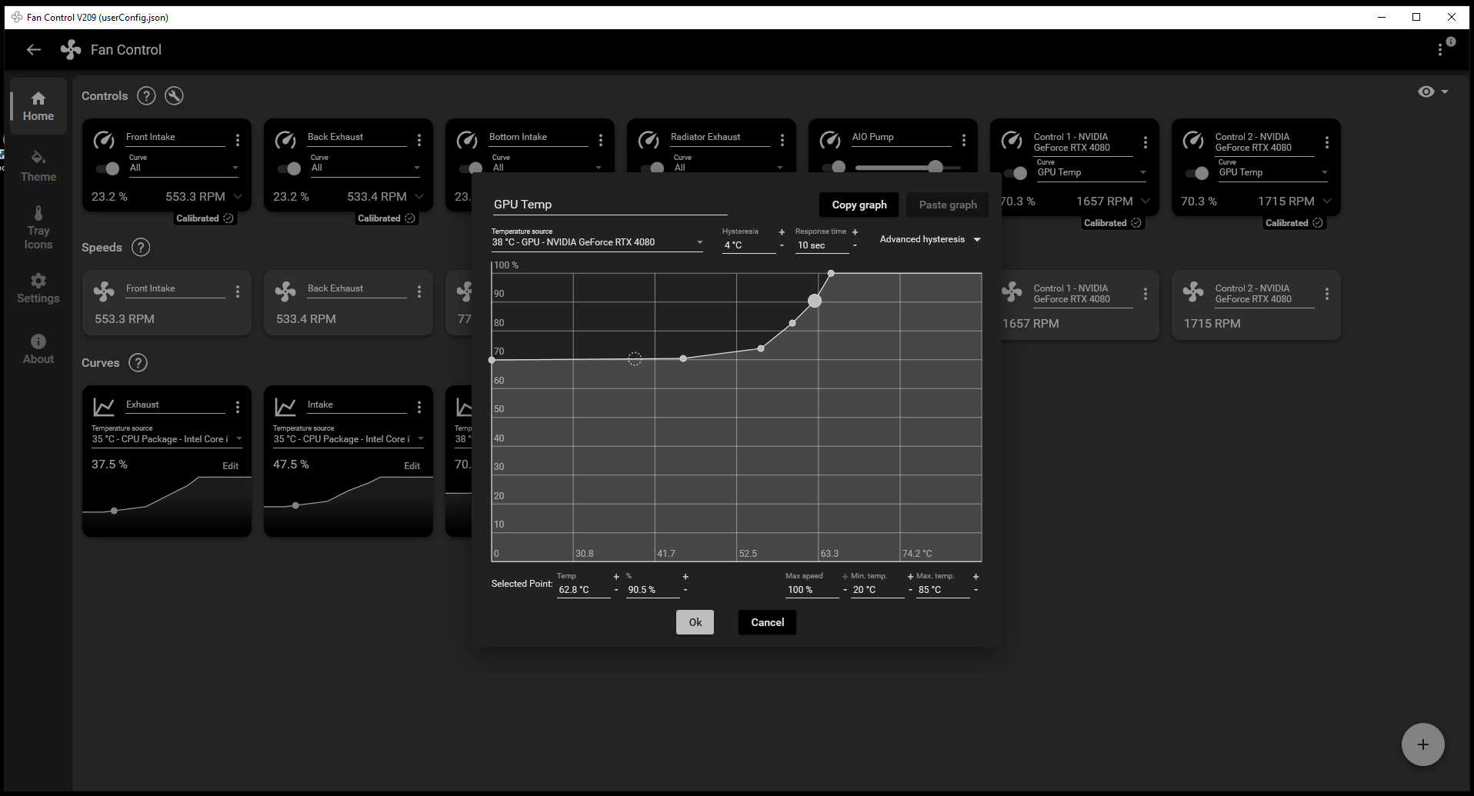
Task: Select the top graph point at 100%
Action: click(x=831, y=273)
